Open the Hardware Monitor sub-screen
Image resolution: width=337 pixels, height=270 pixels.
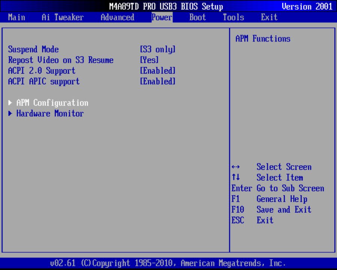50,114
